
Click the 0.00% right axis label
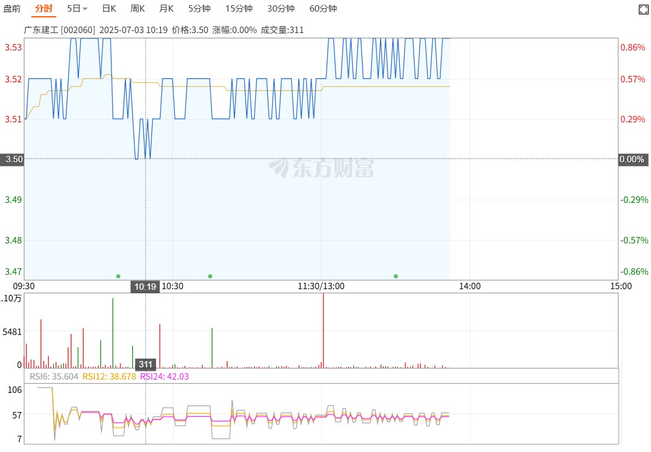tap(633, 159)
